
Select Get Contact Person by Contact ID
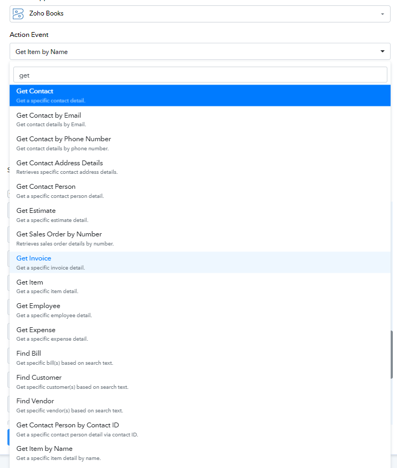(200, 429)
